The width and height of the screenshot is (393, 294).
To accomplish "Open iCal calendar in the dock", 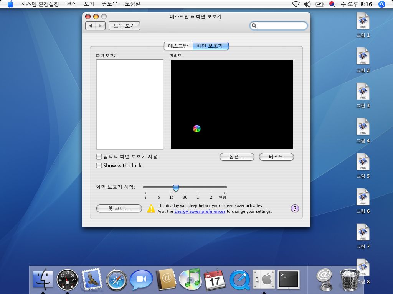I will 215,279.
